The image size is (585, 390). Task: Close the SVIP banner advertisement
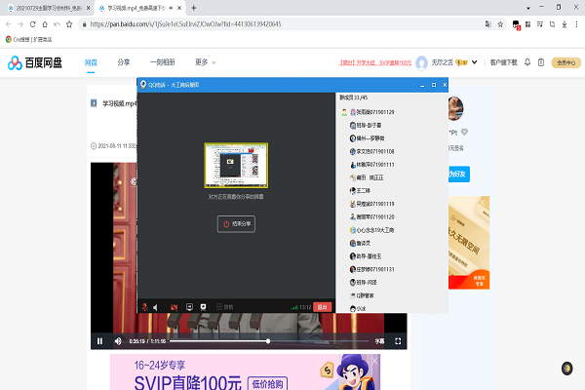374,360
